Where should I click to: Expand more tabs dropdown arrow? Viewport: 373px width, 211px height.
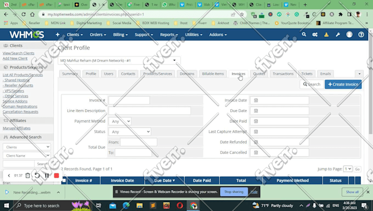[x=359, y=74]
